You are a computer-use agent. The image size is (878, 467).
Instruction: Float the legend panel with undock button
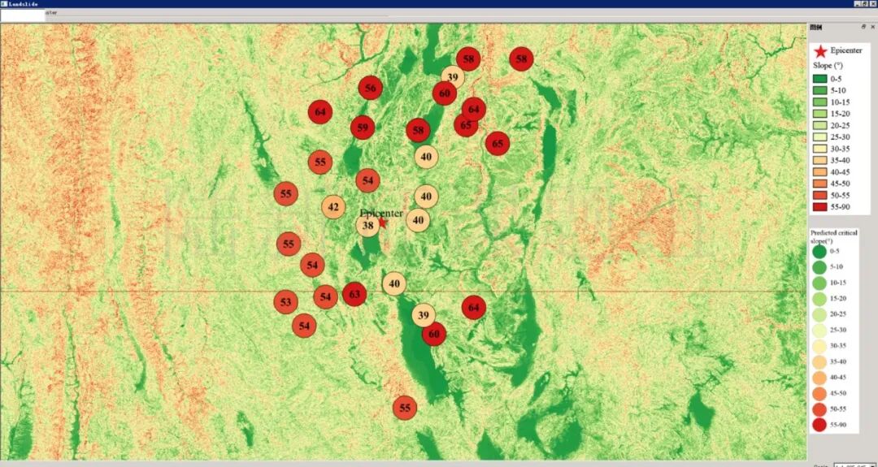click(x=863, y=27)
